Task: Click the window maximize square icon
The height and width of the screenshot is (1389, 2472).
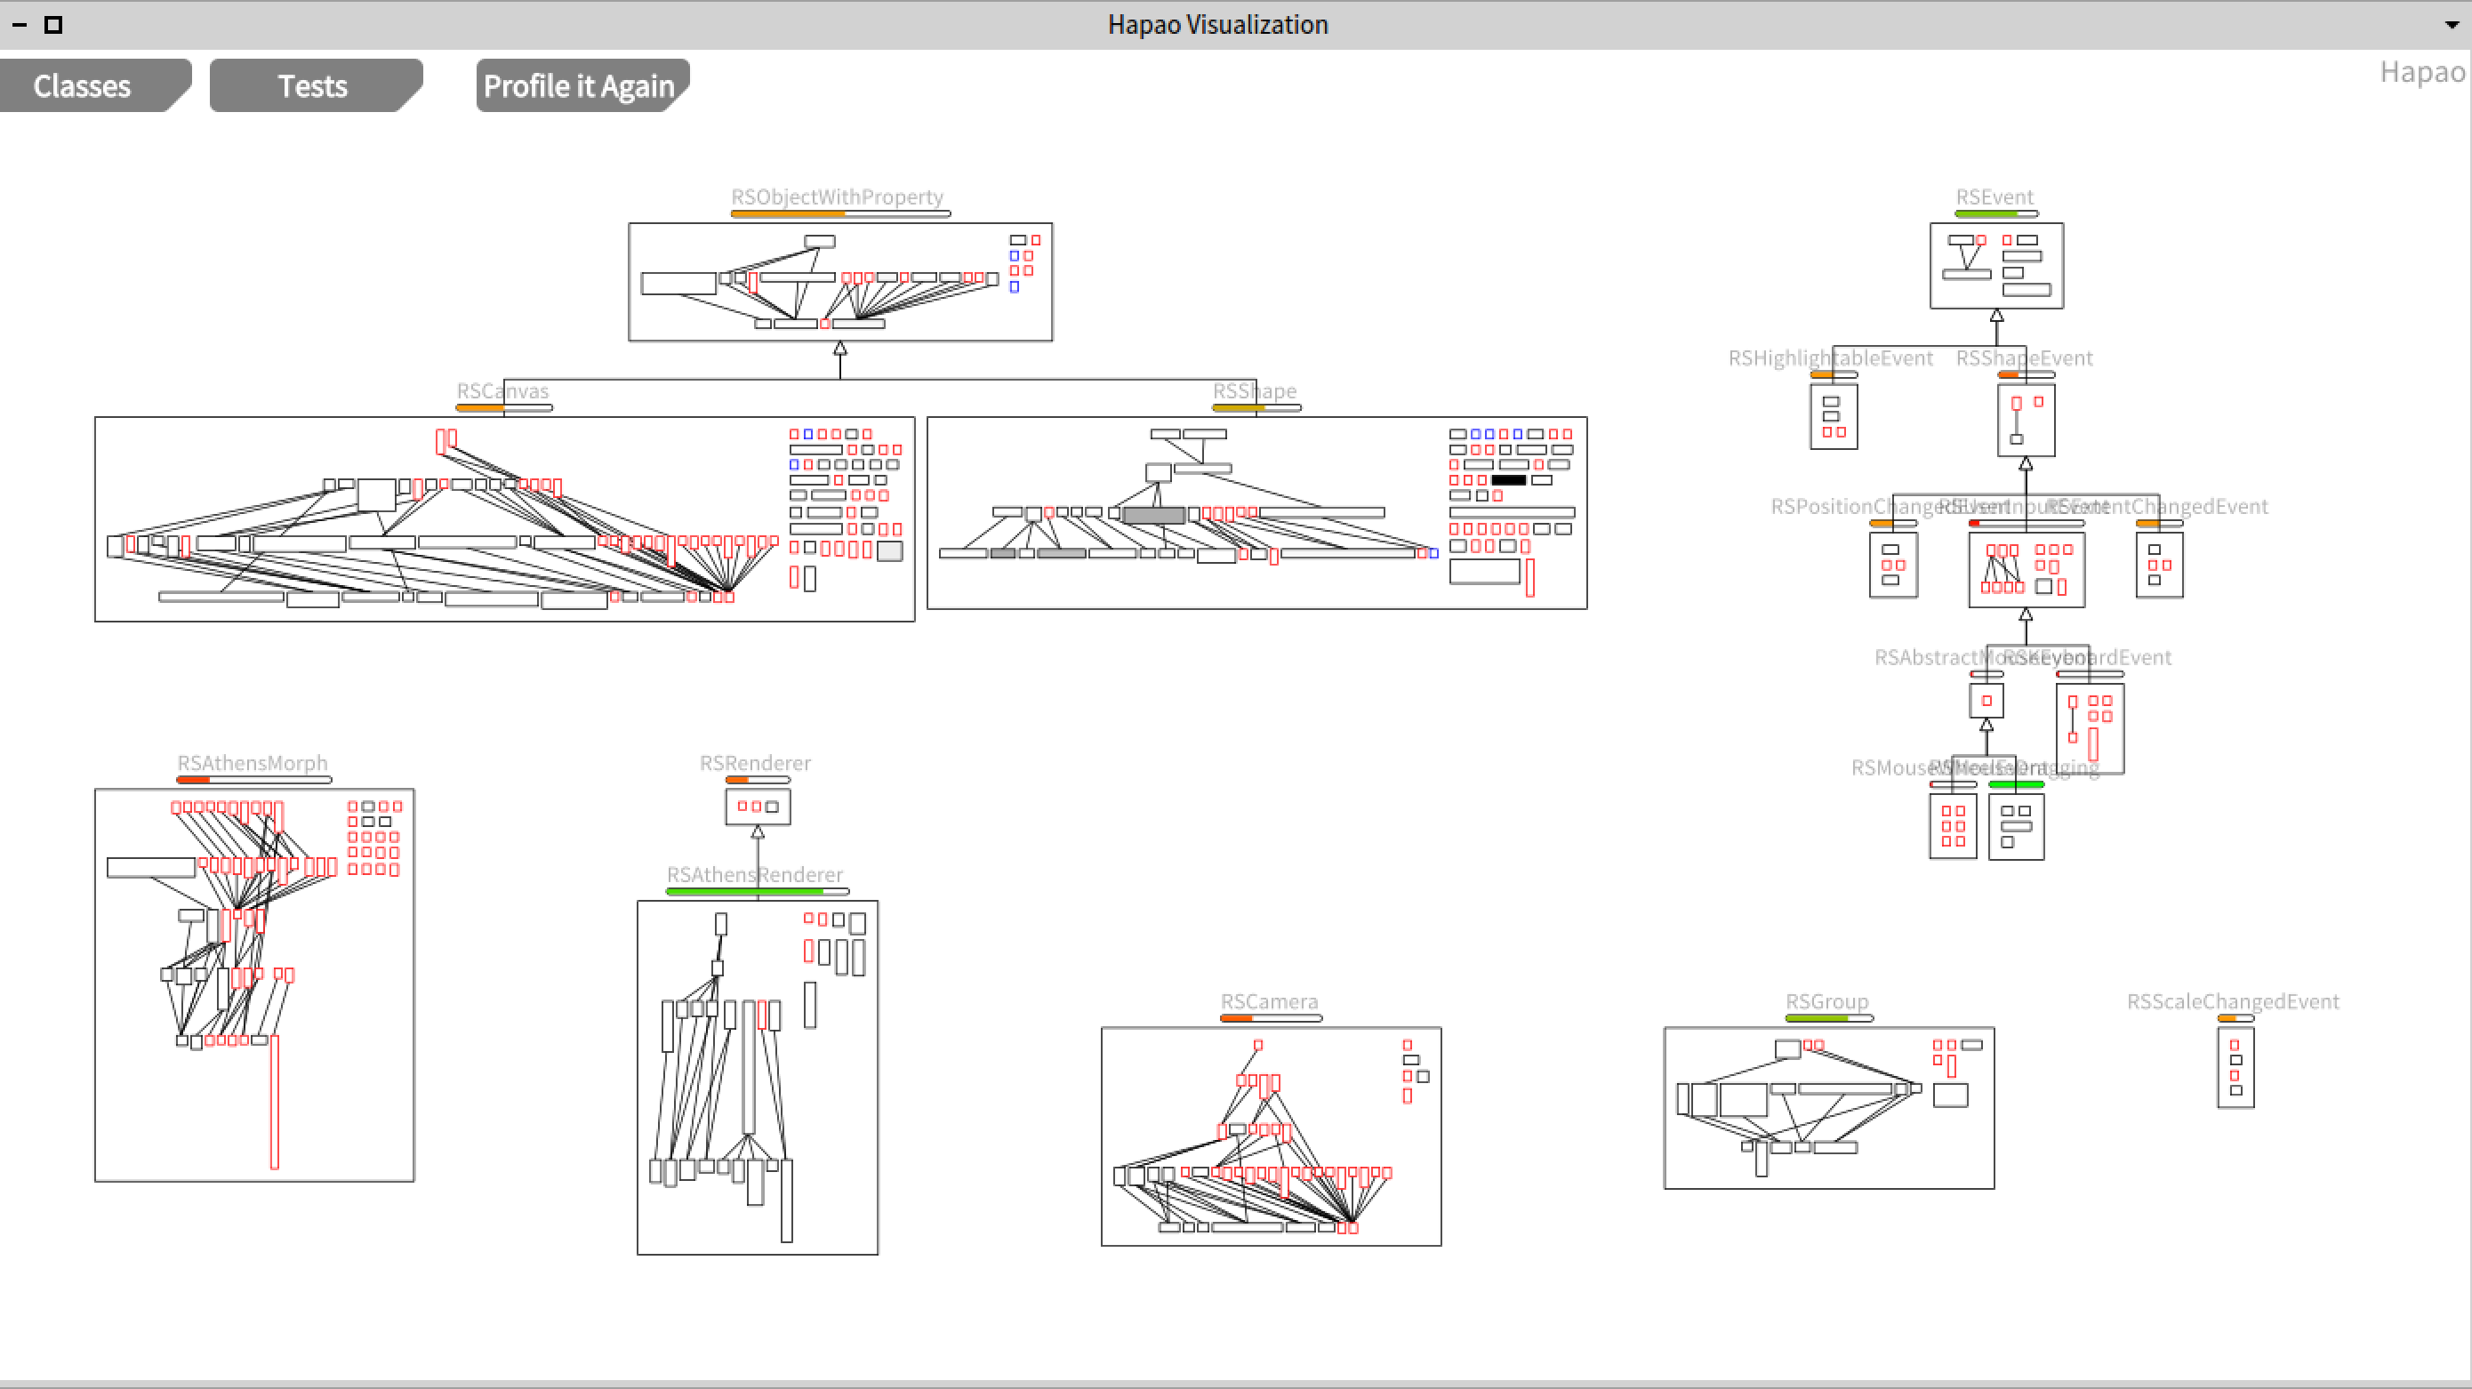Action: tap(53, 25)
